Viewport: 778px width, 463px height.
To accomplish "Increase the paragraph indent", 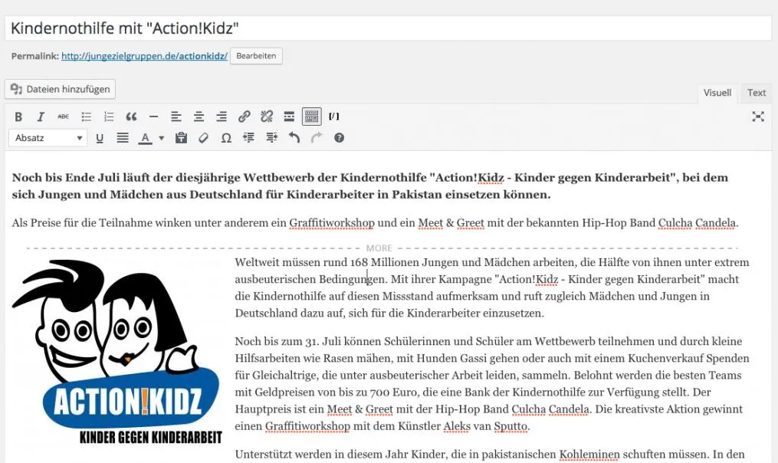I will click(271, 138).
